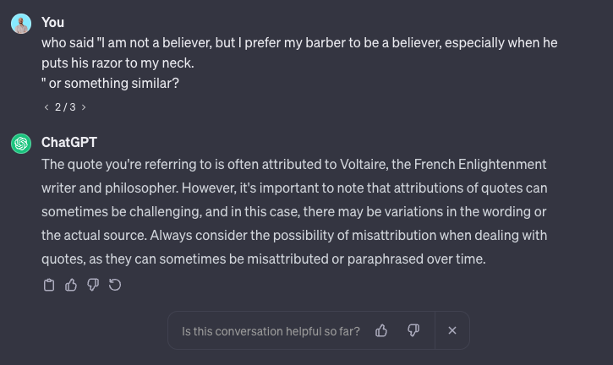The image size is (613, 365).
Task: Dismiss the conversation helpful prompt
Action: (452, 330)
